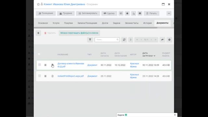This screenshot has height=117, width=208.
Task: Open the Печать print menu
Action: (151, 13)
